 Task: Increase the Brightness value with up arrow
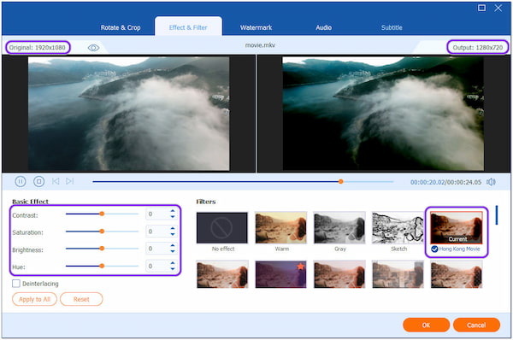click(x=173, y=246)
